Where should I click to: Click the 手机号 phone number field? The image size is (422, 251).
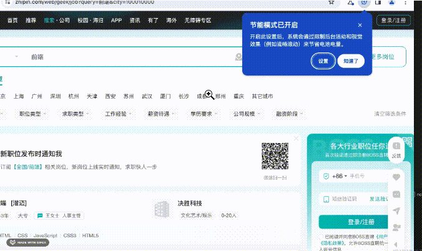point(368,176)
